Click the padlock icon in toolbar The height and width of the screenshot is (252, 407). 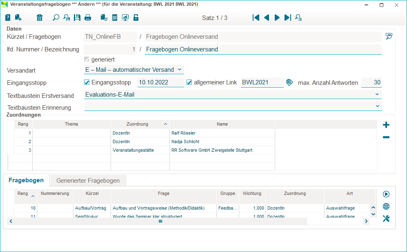[136, 18]
